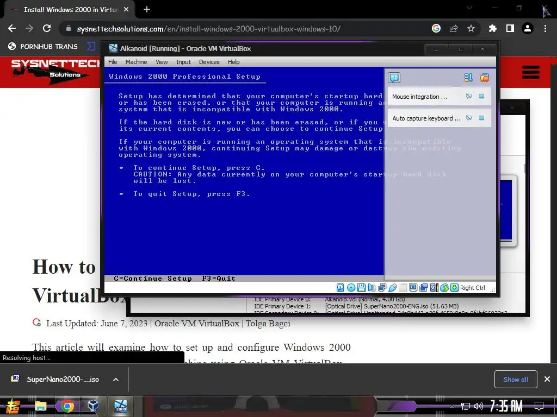Viewport: 557px width, 417px height.
Task: Open the network adapter indicator in VM status bar
Action: (x=382, y=288)
